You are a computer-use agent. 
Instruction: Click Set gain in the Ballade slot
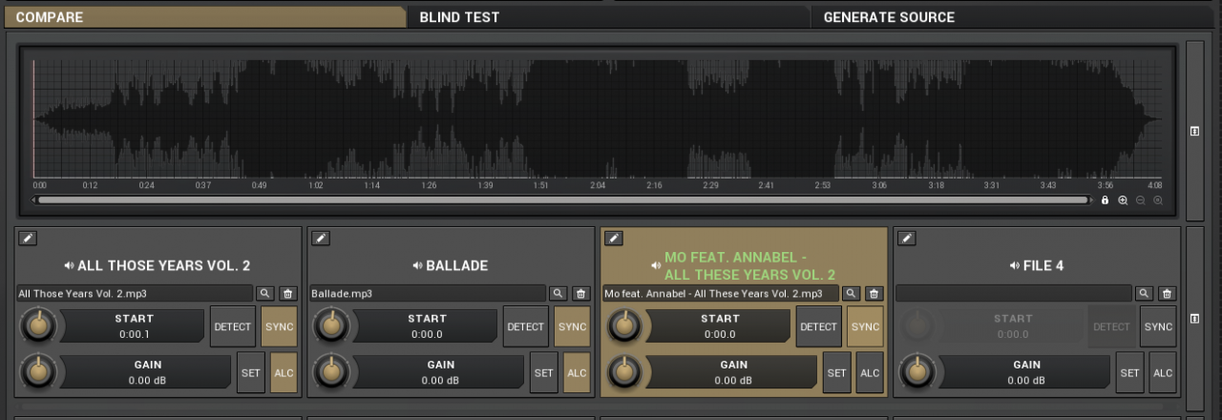[x=544, y=372]
